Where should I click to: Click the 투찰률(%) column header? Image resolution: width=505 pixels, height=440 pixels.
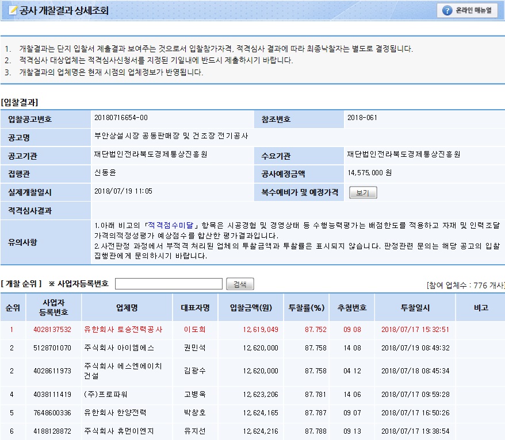(307, 307)
